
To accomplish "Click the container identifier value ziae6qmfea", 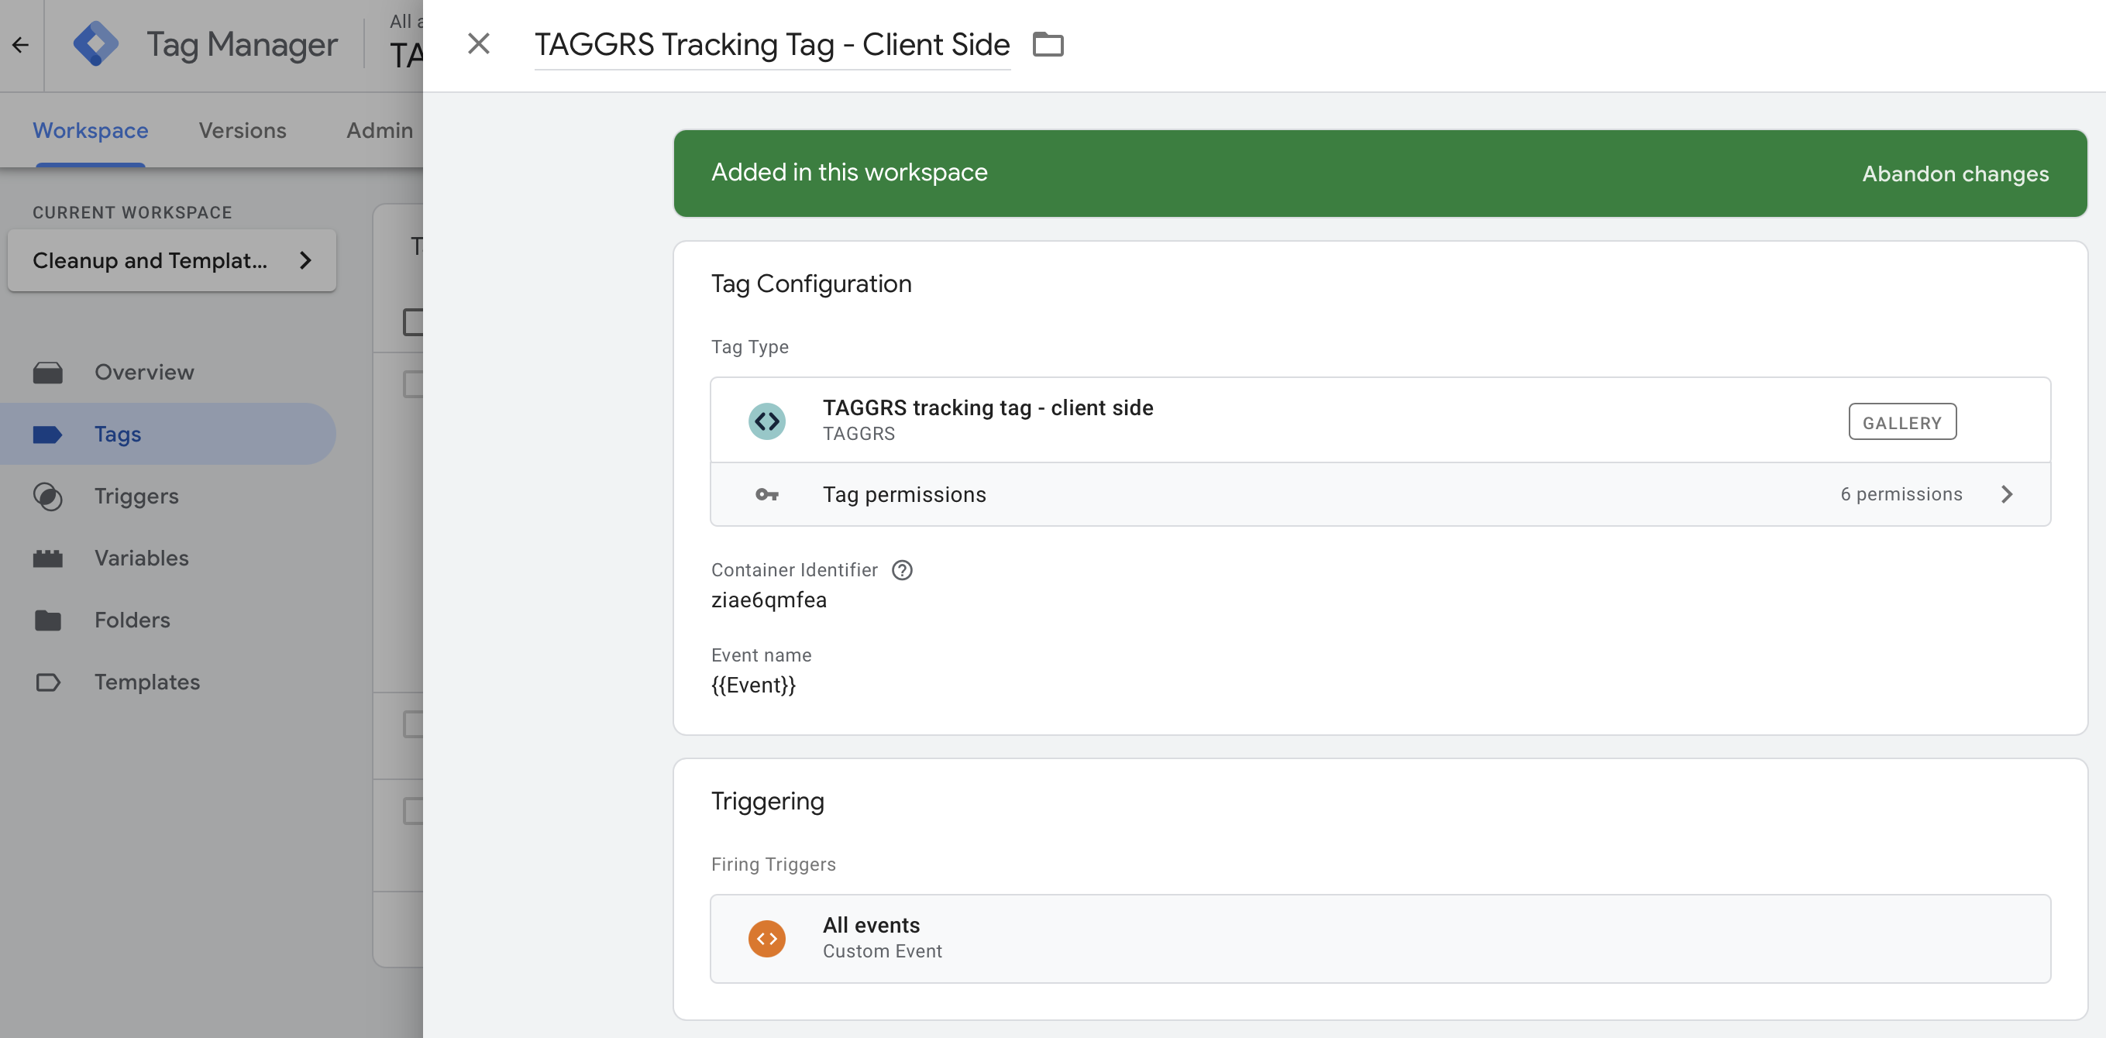I will (769, 600).
